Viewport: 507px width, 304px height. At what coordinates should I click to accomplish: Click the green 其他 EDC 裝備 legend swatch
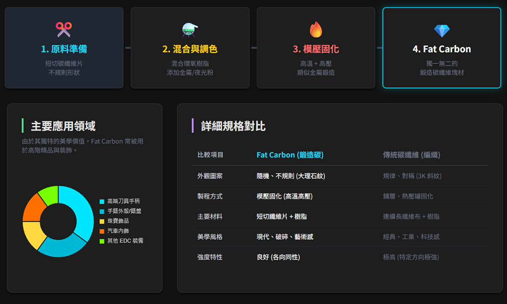pyautogui.click(x=102, y=241)
